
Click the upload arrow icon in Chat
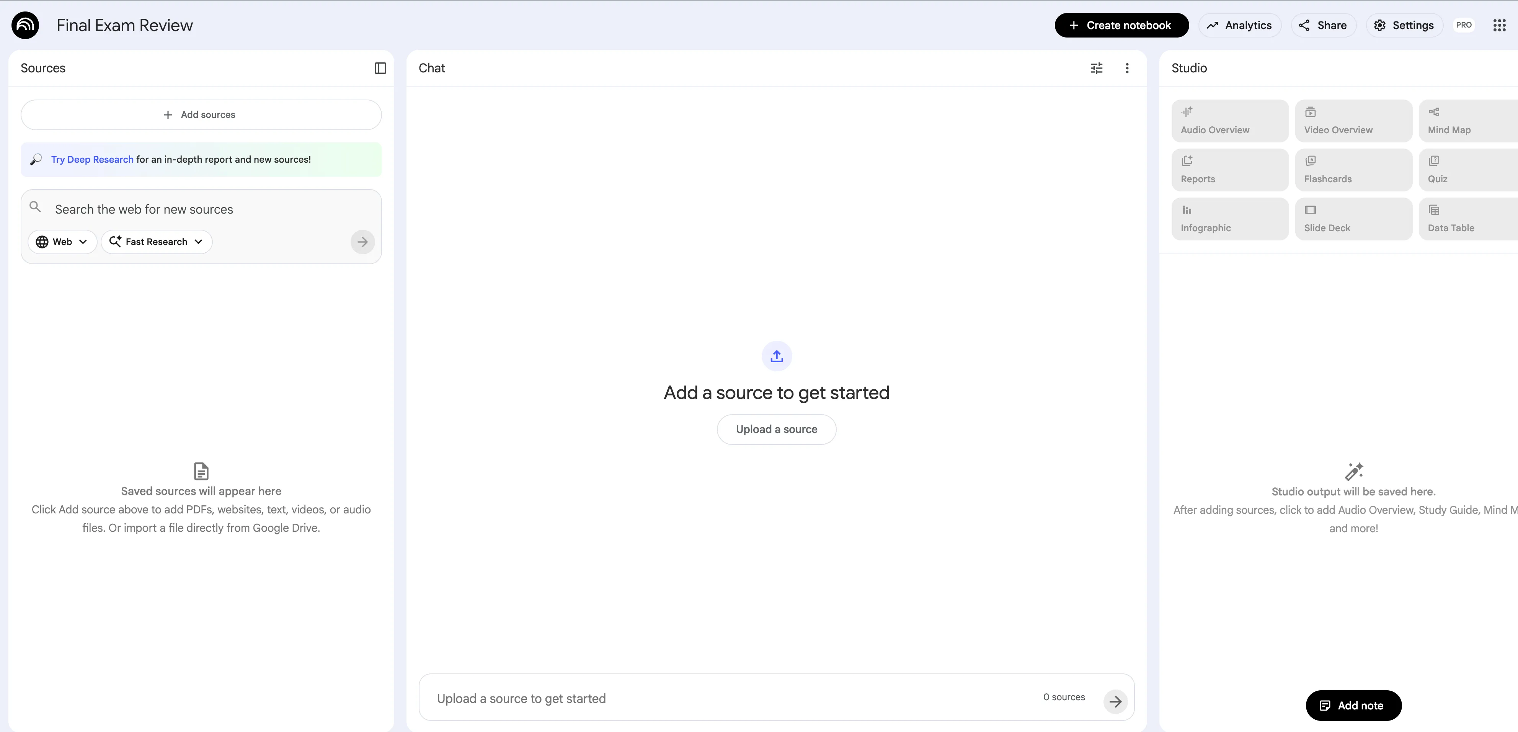(776, 356)
